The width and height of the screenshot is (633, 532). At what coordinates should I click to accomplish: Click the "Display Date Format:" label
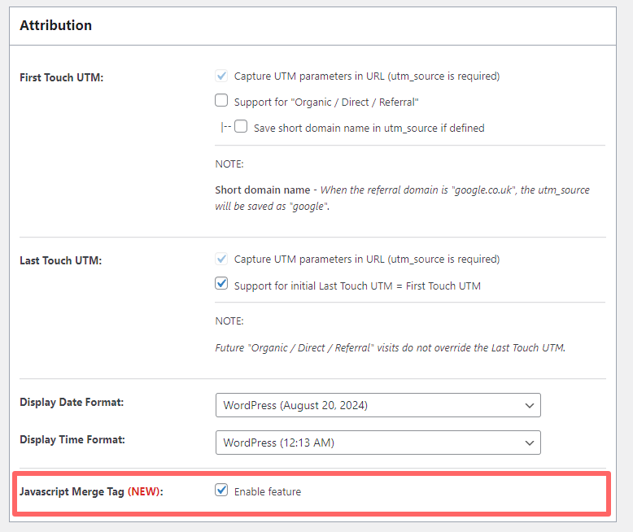pos(72,402)
